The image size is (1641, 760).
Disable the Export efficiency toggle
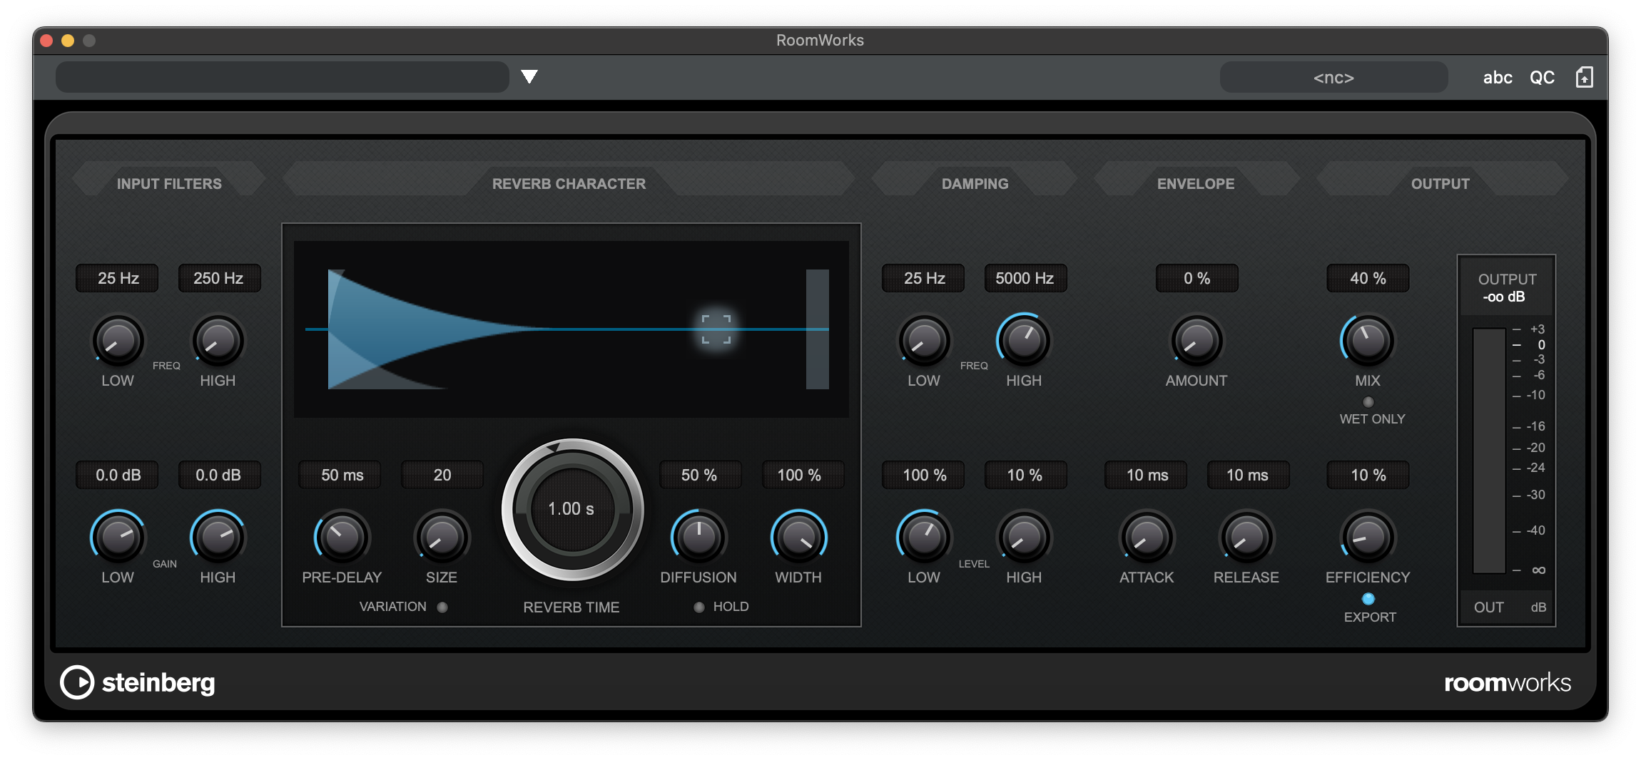(x=1368, y=599)
